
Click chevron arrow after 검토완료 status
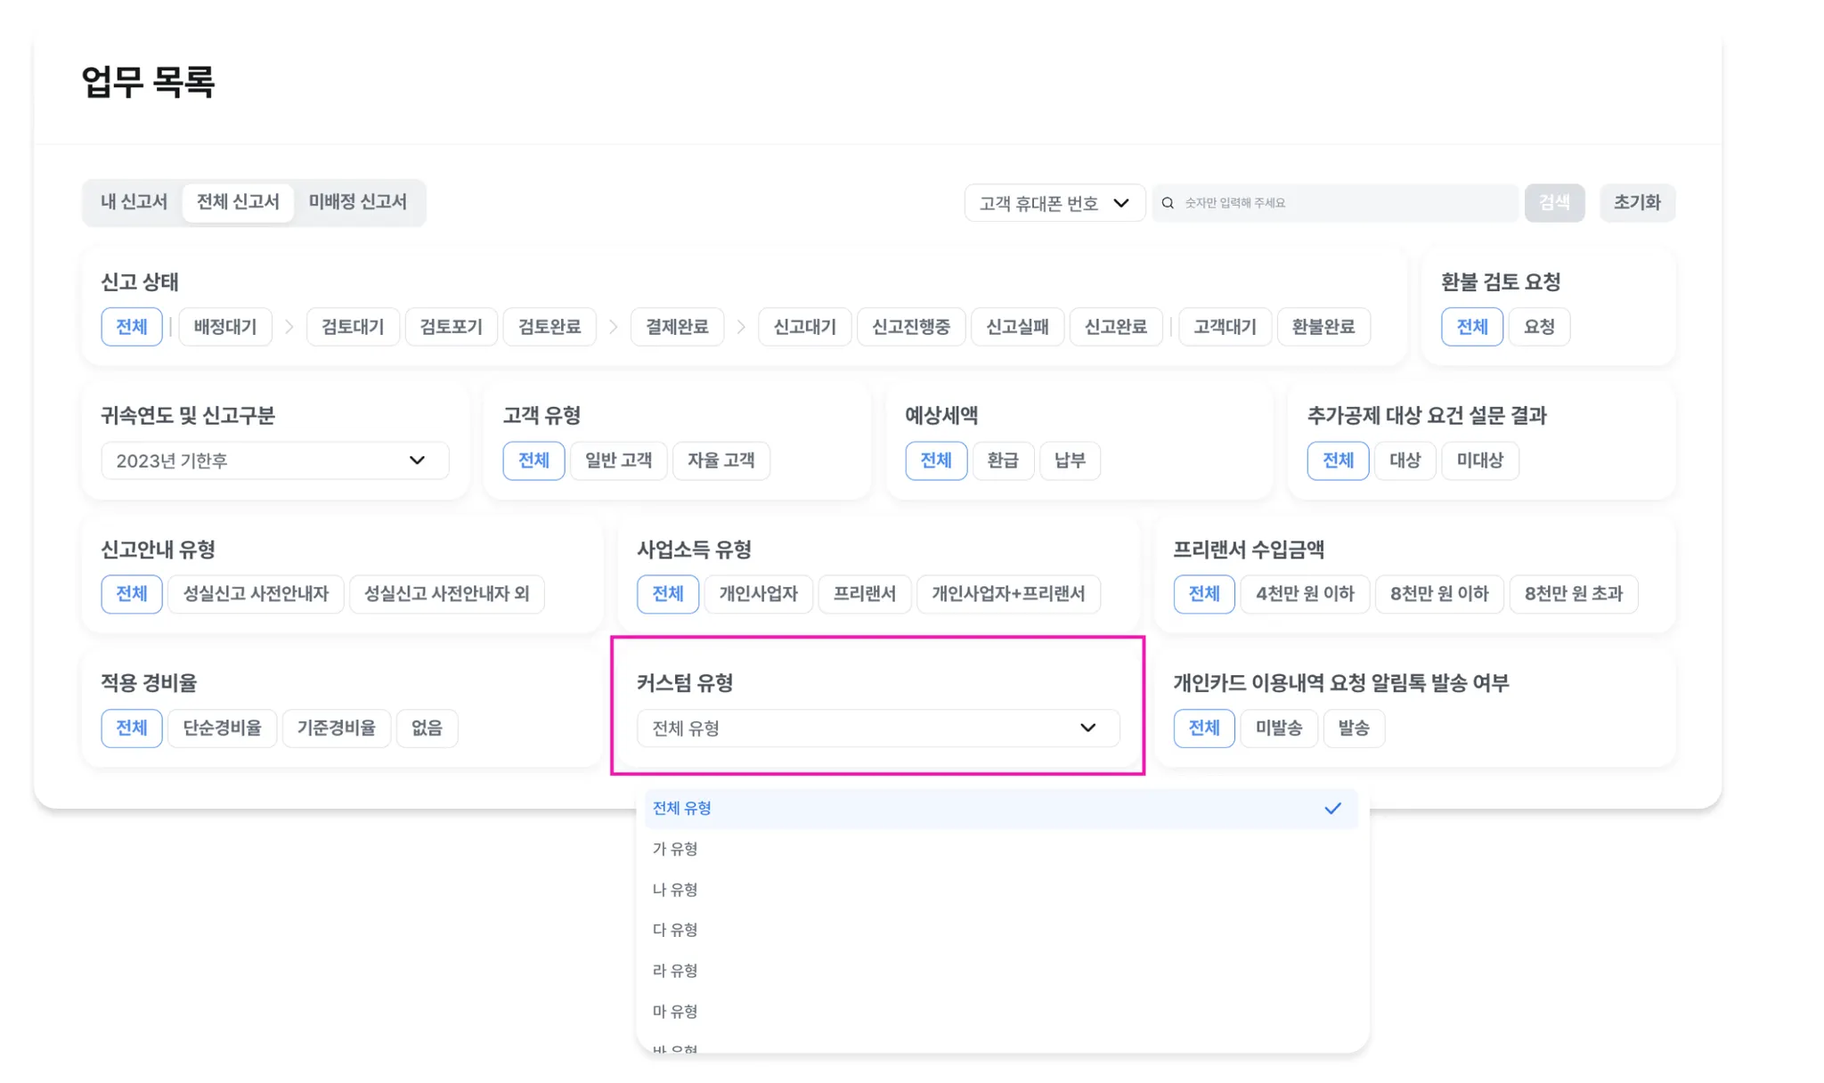coord(613,327)
